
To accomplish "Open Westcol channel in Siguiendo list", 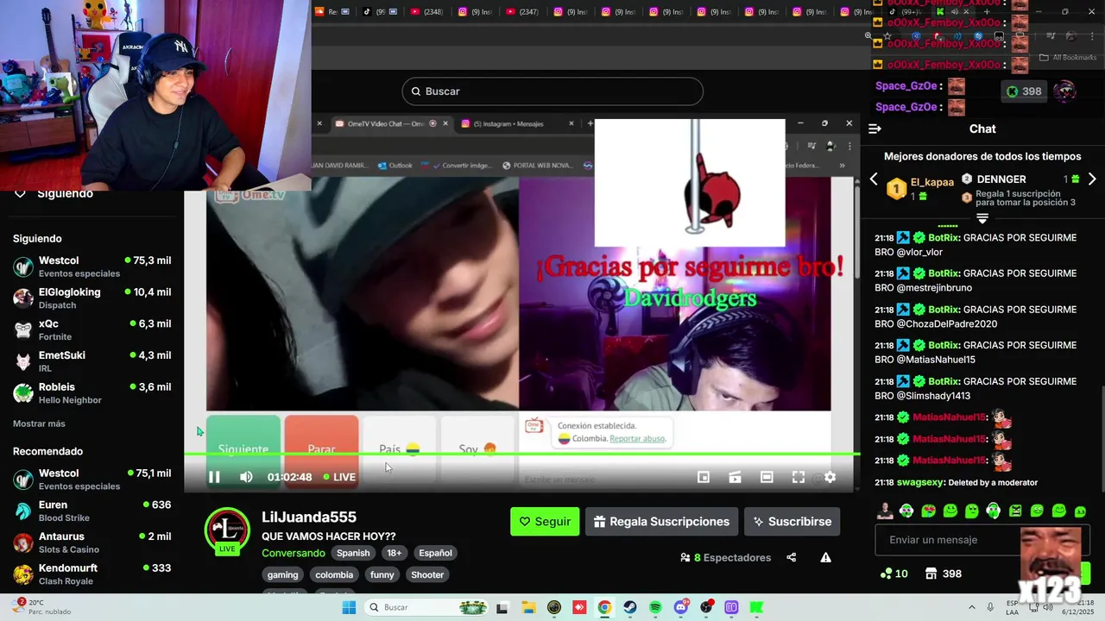I will [92, 266].
